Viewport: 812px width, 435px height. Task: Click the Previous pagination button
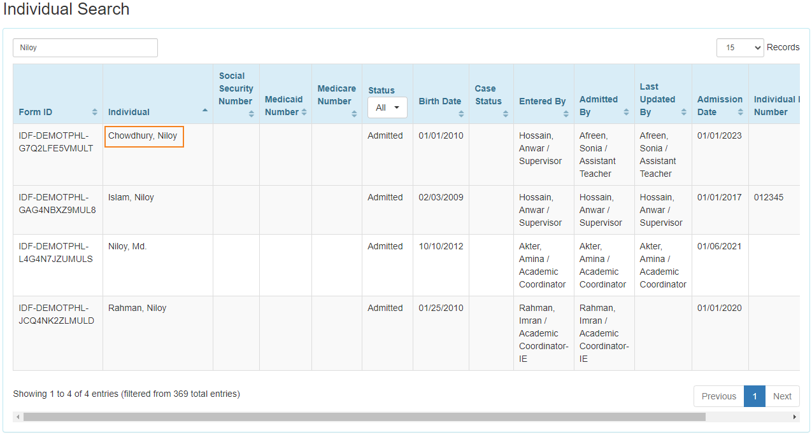coord(719,396)
